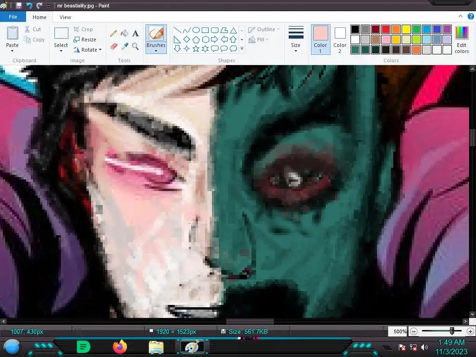Select the Text tool
Screen dimensions: 476x357
click(x=135, y=33)
